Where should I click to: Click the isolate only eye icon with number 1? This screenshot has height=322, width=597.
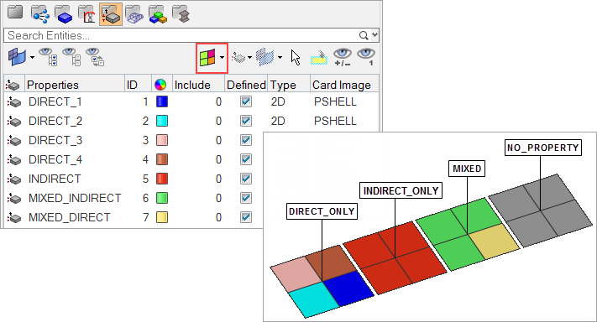click(x=366, y=57)
